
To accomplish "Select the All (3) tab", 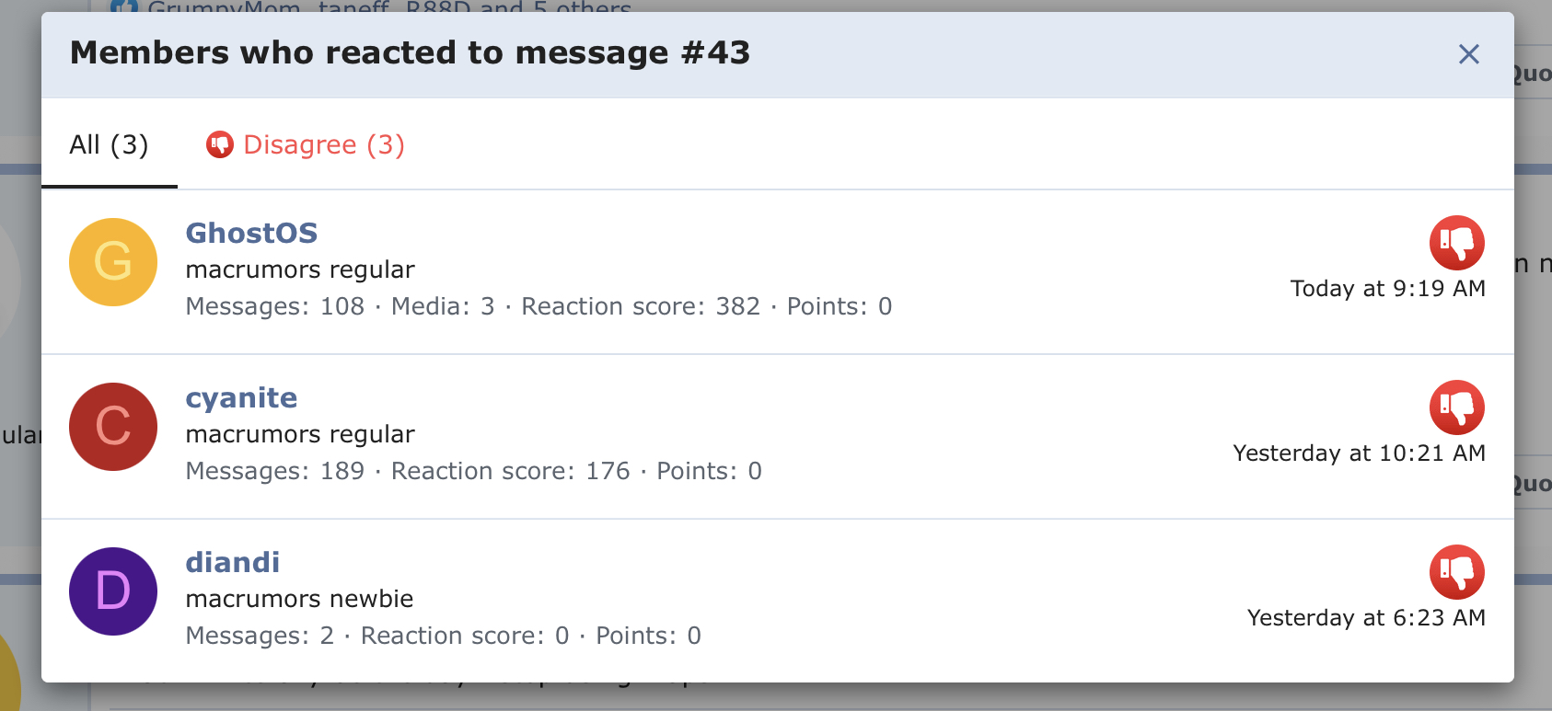I will pyautogui.click(x=109, y=145).
